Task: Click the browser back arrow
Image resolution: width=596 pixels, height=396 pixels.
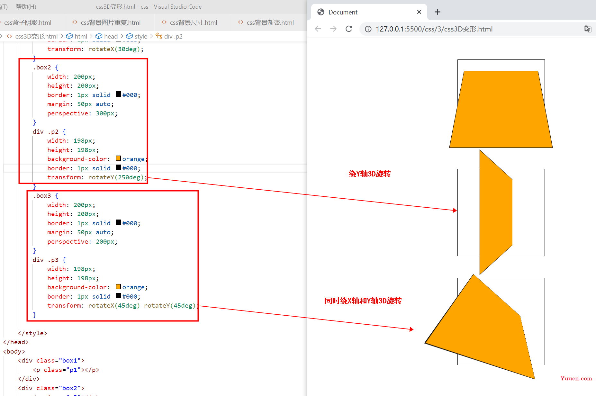Action: (318, 29)
